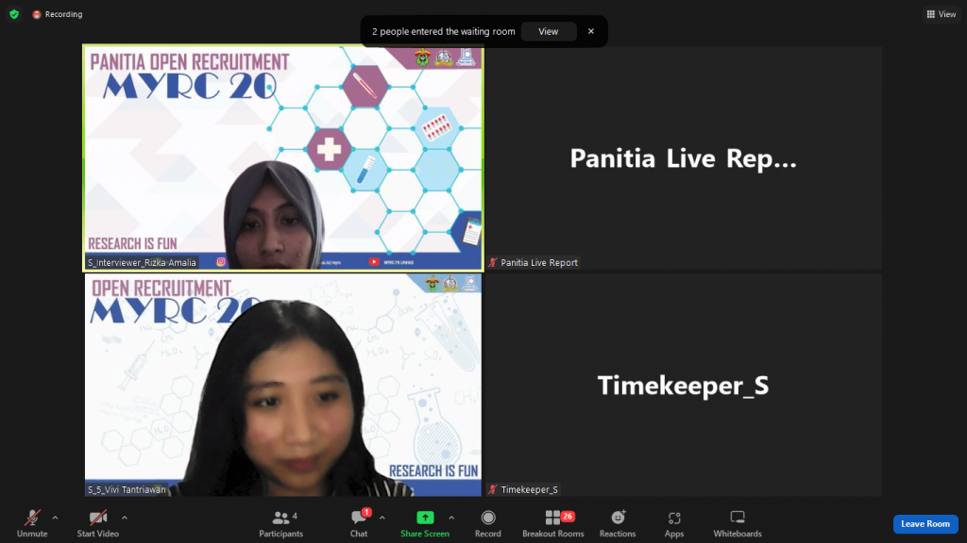Open the Chat panel
Viewport: 967px width, 543px height.
(x=359, y=524)
